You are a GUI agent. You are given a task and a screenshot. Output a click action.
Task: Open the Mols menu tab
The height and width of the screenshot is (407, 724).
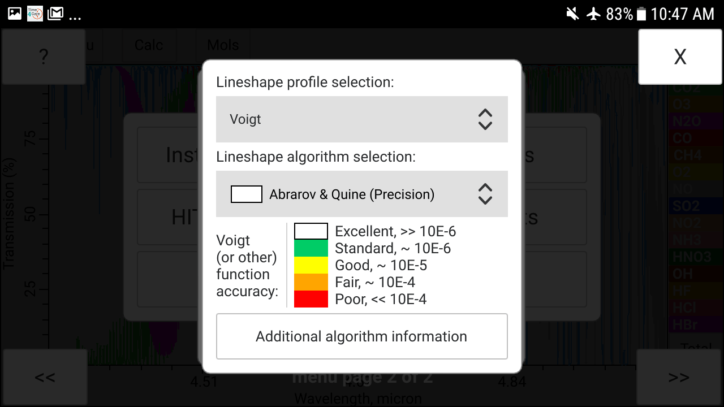click(x=223, y=45)
